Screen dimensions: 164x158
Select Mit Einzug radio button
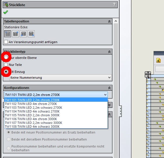click(x=6, y=72)
